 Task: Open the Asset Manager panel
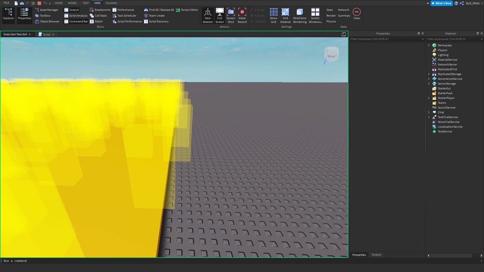(x=47, y=10)
